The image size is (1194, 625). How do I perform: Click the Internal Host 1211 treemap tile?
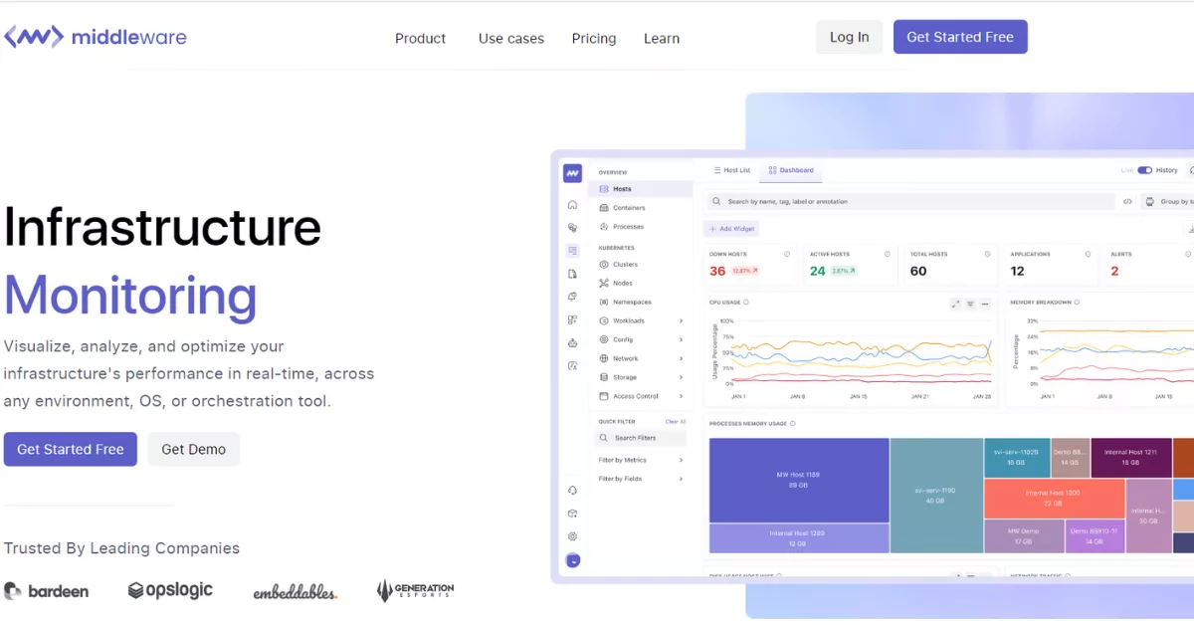1130,458
